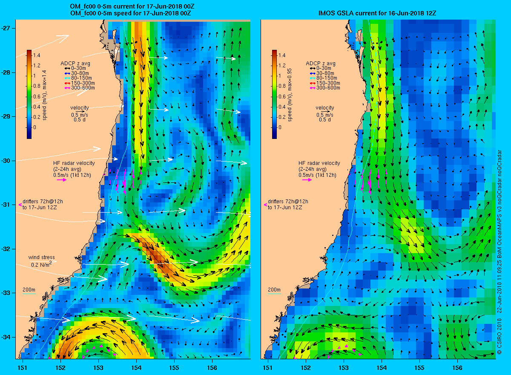Click the 'speed (m/s), max=1.4' label
This screenshot has height=375, width=511.
coord(45,95)
